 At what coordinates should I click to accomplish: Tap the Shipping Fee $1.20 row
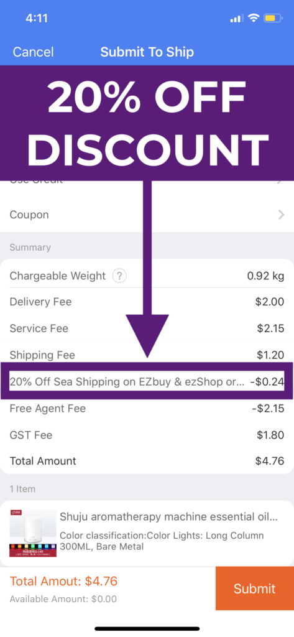147,355
